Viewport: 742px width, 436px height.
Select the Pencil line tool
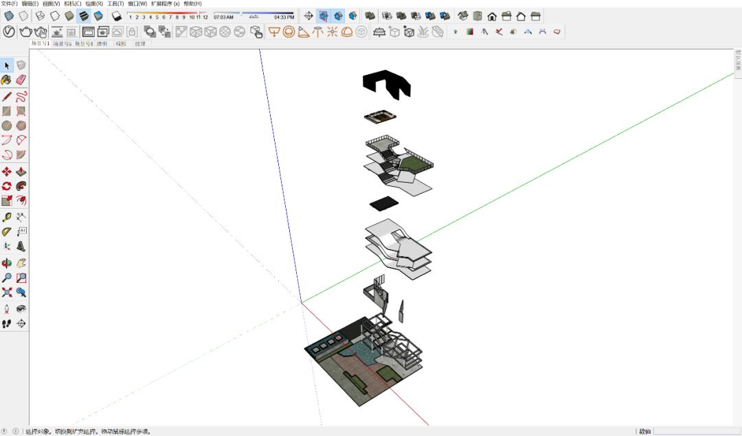tap(7, 96)
